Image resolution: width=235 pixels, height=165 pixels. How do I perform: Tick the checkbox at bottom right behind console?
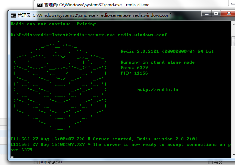[x=210, y=162]
